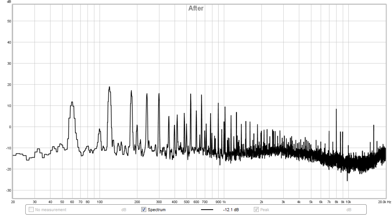Click the Peak legend label

pos(265,210)
